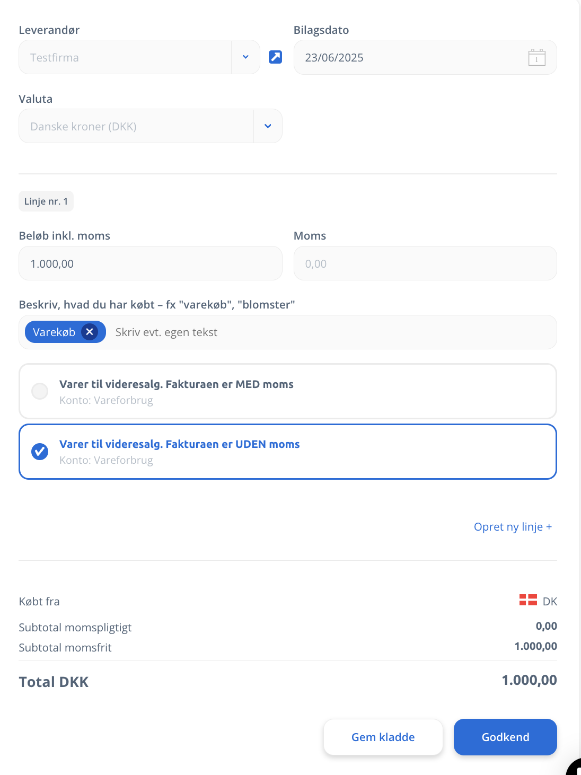Click the Godkend button
This screenshot has height=775, width=581.
tap(505, 737)
